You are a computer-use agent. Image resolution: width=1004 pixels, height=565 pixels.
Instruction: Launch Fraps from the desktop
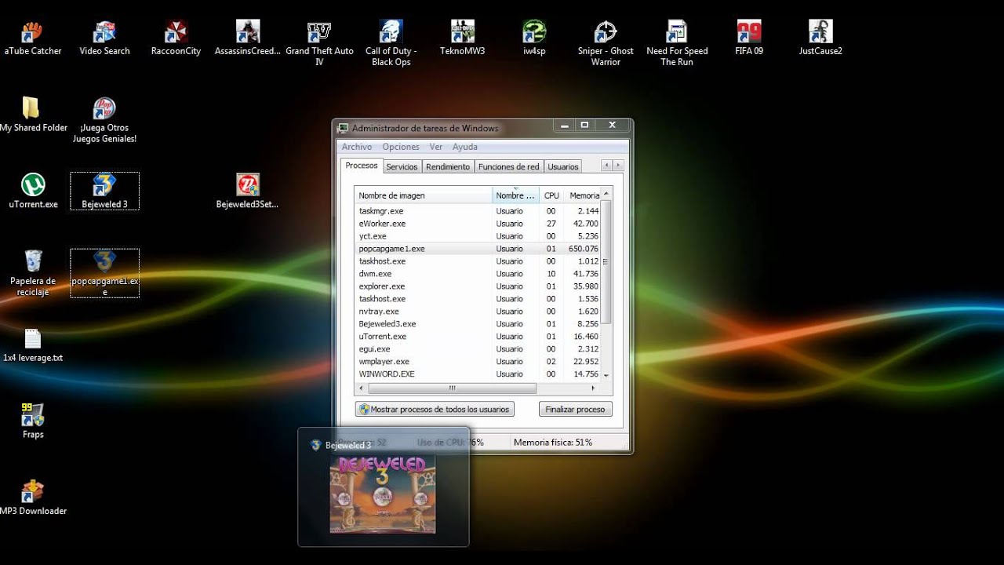coord(32,416)
